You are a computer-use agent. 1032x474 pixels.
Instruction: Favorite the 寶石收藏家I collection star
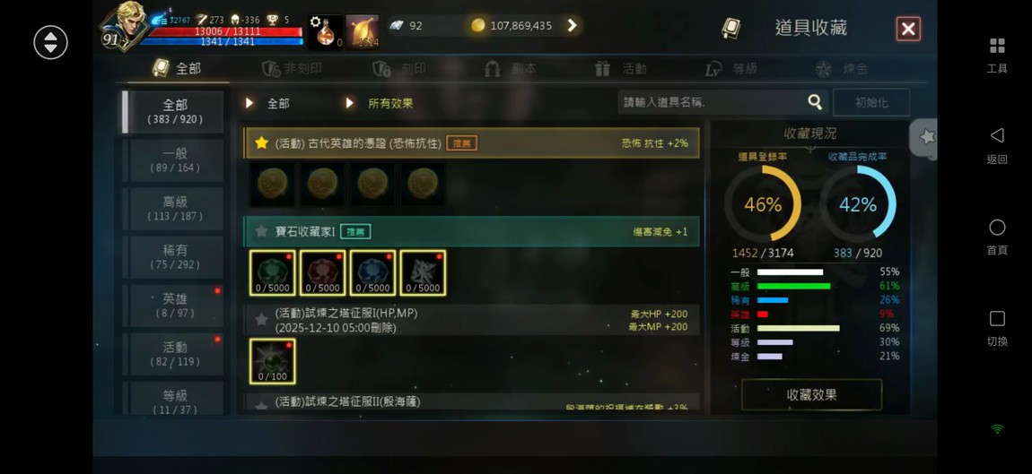click(x=261, y=231)
